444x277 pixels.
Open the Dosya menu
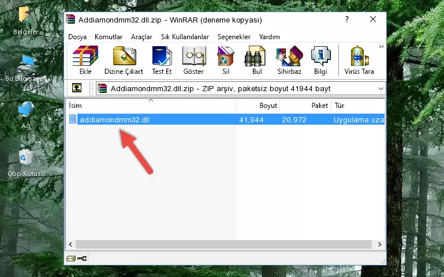(77, 37)
